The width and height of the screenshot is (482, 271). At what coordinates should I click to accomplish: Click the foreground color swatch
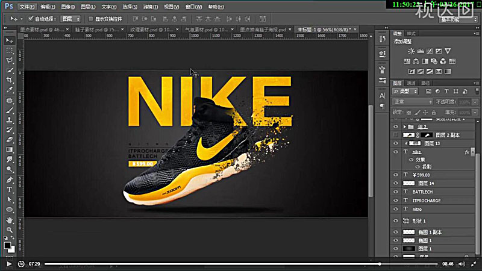click(7, 245)
